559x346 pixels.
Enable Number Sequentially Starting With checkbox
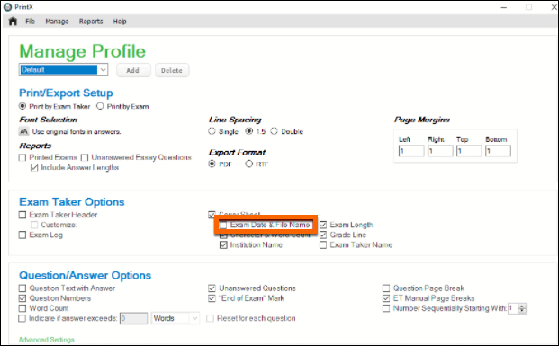(386, 308)
